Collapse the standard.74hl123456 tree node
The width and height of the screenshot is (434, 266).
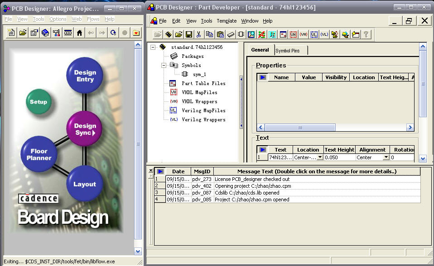(x=153, y=47)
